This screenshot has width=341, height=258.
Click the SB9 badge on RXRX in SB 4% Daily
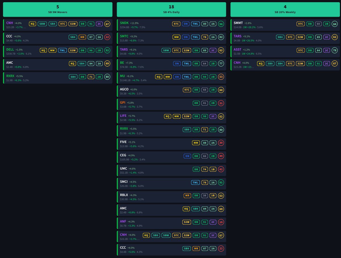click(x=187, y=129)
